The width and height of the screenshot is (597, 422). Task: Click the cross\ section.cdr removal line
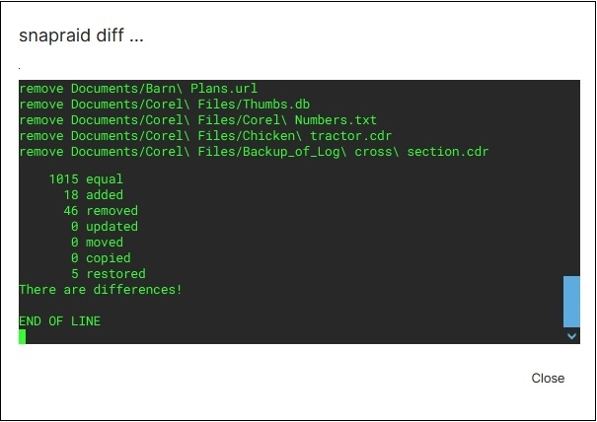click(x=254, y=152)
